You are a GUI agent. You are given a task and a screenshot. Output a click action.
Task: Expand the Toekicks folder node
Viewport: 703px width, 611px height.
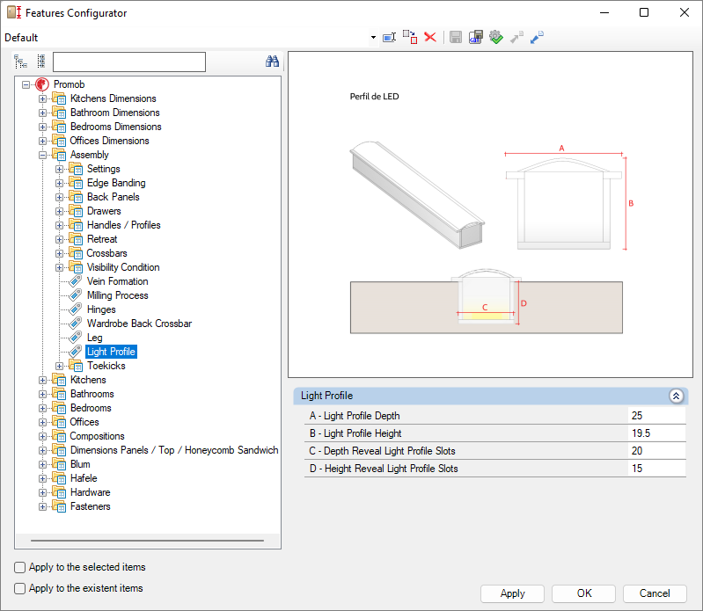pyautogui.click(x=60, y=366)
